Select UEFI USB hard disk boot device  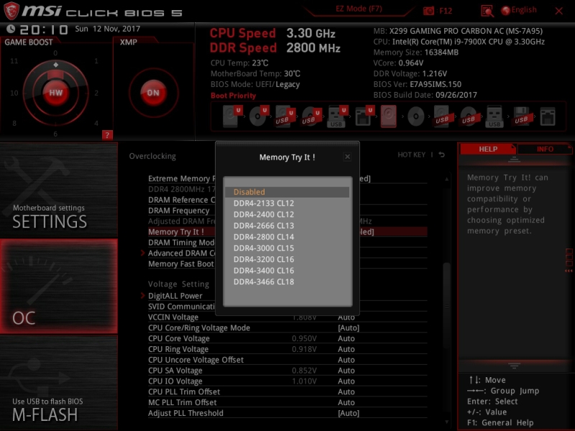[285, 116]
